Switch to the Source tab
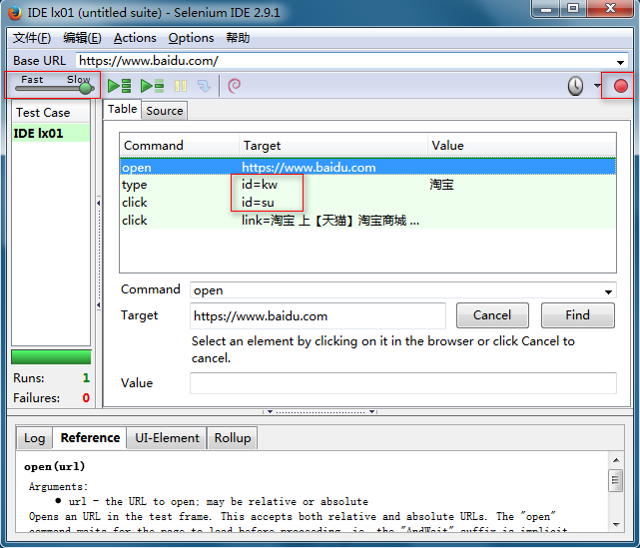Viewport: 640px width, 548px height. [x=165, y=111]
